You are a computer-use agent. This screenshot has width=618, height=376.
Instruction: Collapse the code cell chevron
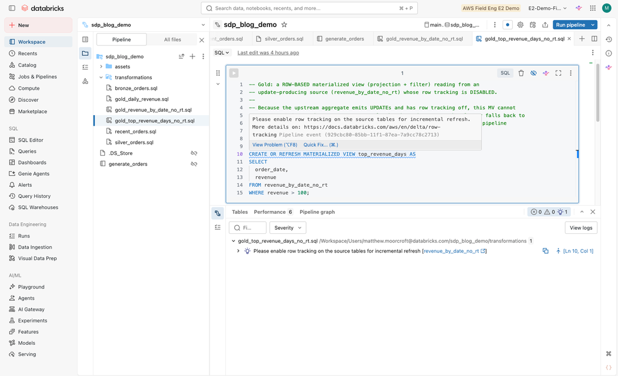[218, 84]
